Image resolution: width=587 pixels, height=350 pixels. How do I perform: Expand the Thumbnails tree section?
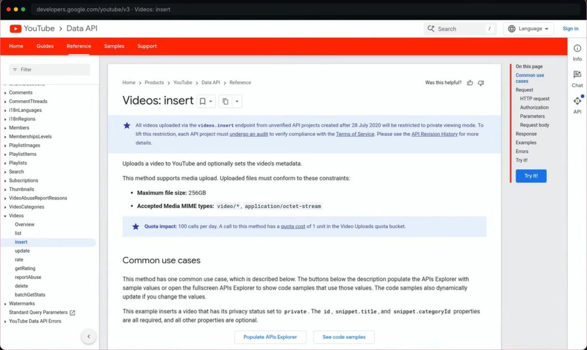tap(5, 190)
